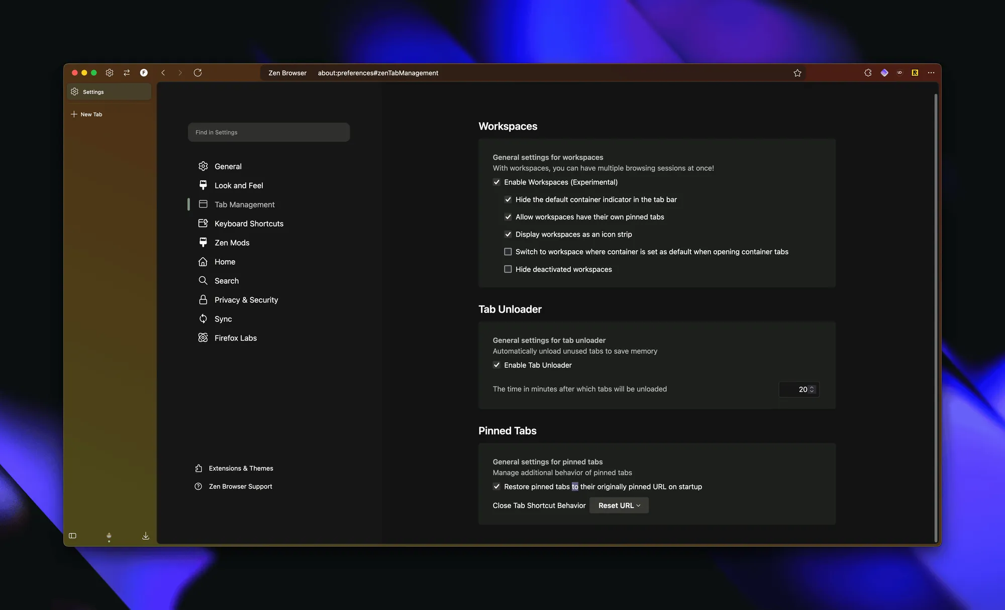Click New Tab button in sidebar

tap(90, 115)
